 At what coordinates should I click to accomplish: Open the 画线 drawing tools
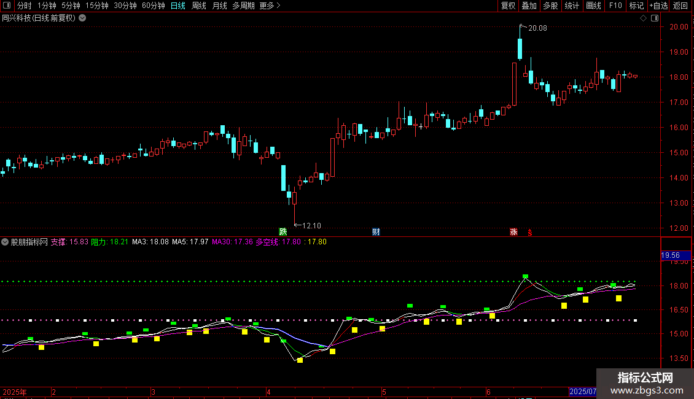point(593,6)
